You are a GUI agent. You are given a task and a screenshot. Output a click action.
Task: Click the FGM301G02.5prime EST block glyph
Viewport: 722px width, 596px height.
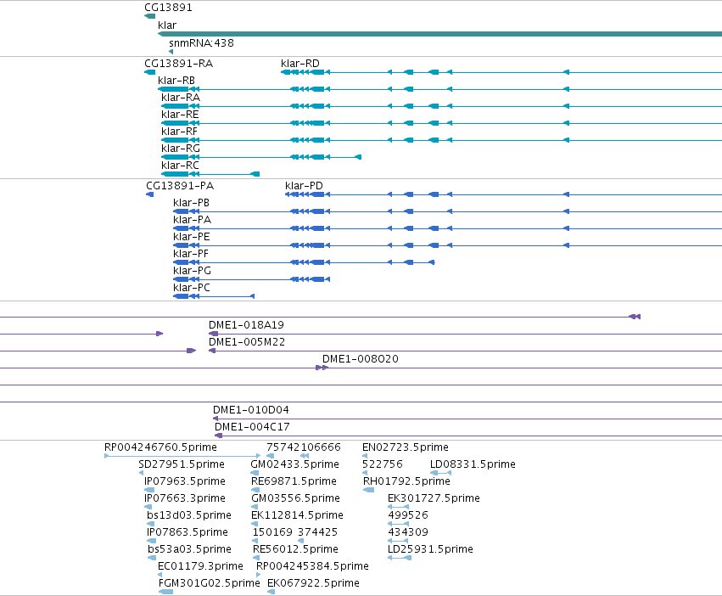165,592
